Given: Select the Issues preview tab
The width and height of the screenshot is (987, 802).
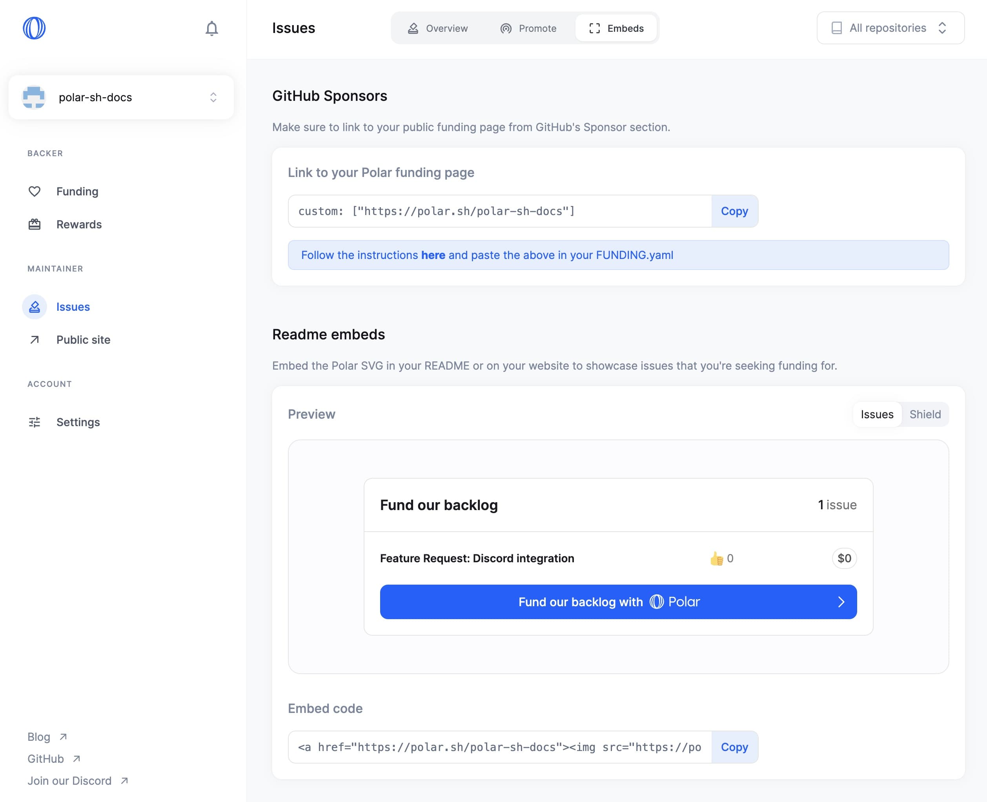Looking at the screenshot, I should [x=877, y=414].
